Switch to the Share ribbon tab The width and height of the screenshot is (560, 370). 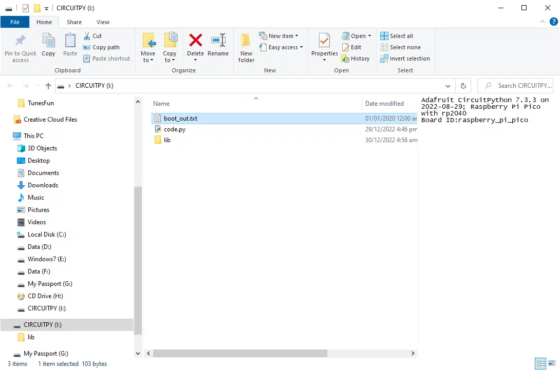click(x=74, y=22)
